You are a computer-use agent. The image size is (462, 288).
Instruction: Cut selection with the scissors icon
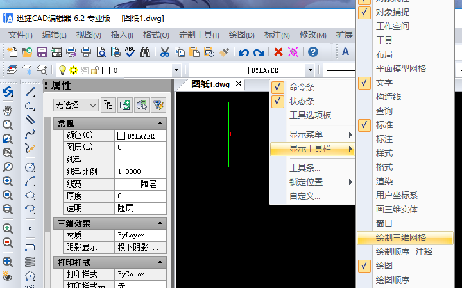click(x=165, y=52)
